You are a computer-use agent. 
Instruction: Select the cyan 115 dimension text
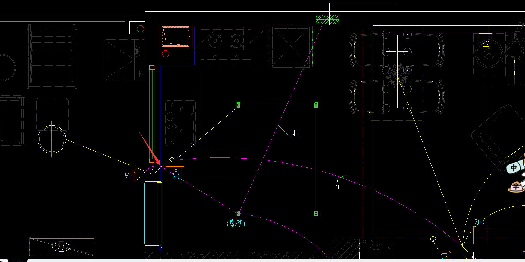tap(129, 176)
